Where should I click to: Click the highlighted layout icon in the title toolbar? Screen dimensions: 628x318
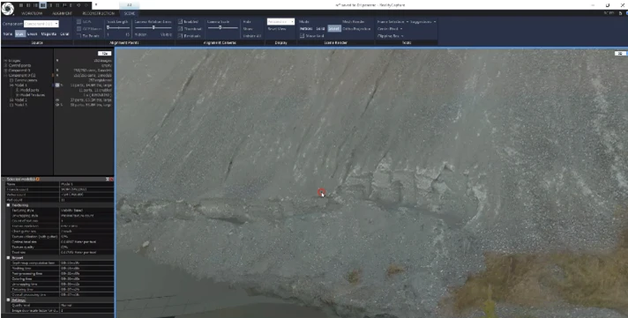pyautogui.click(x=43, y=5)
